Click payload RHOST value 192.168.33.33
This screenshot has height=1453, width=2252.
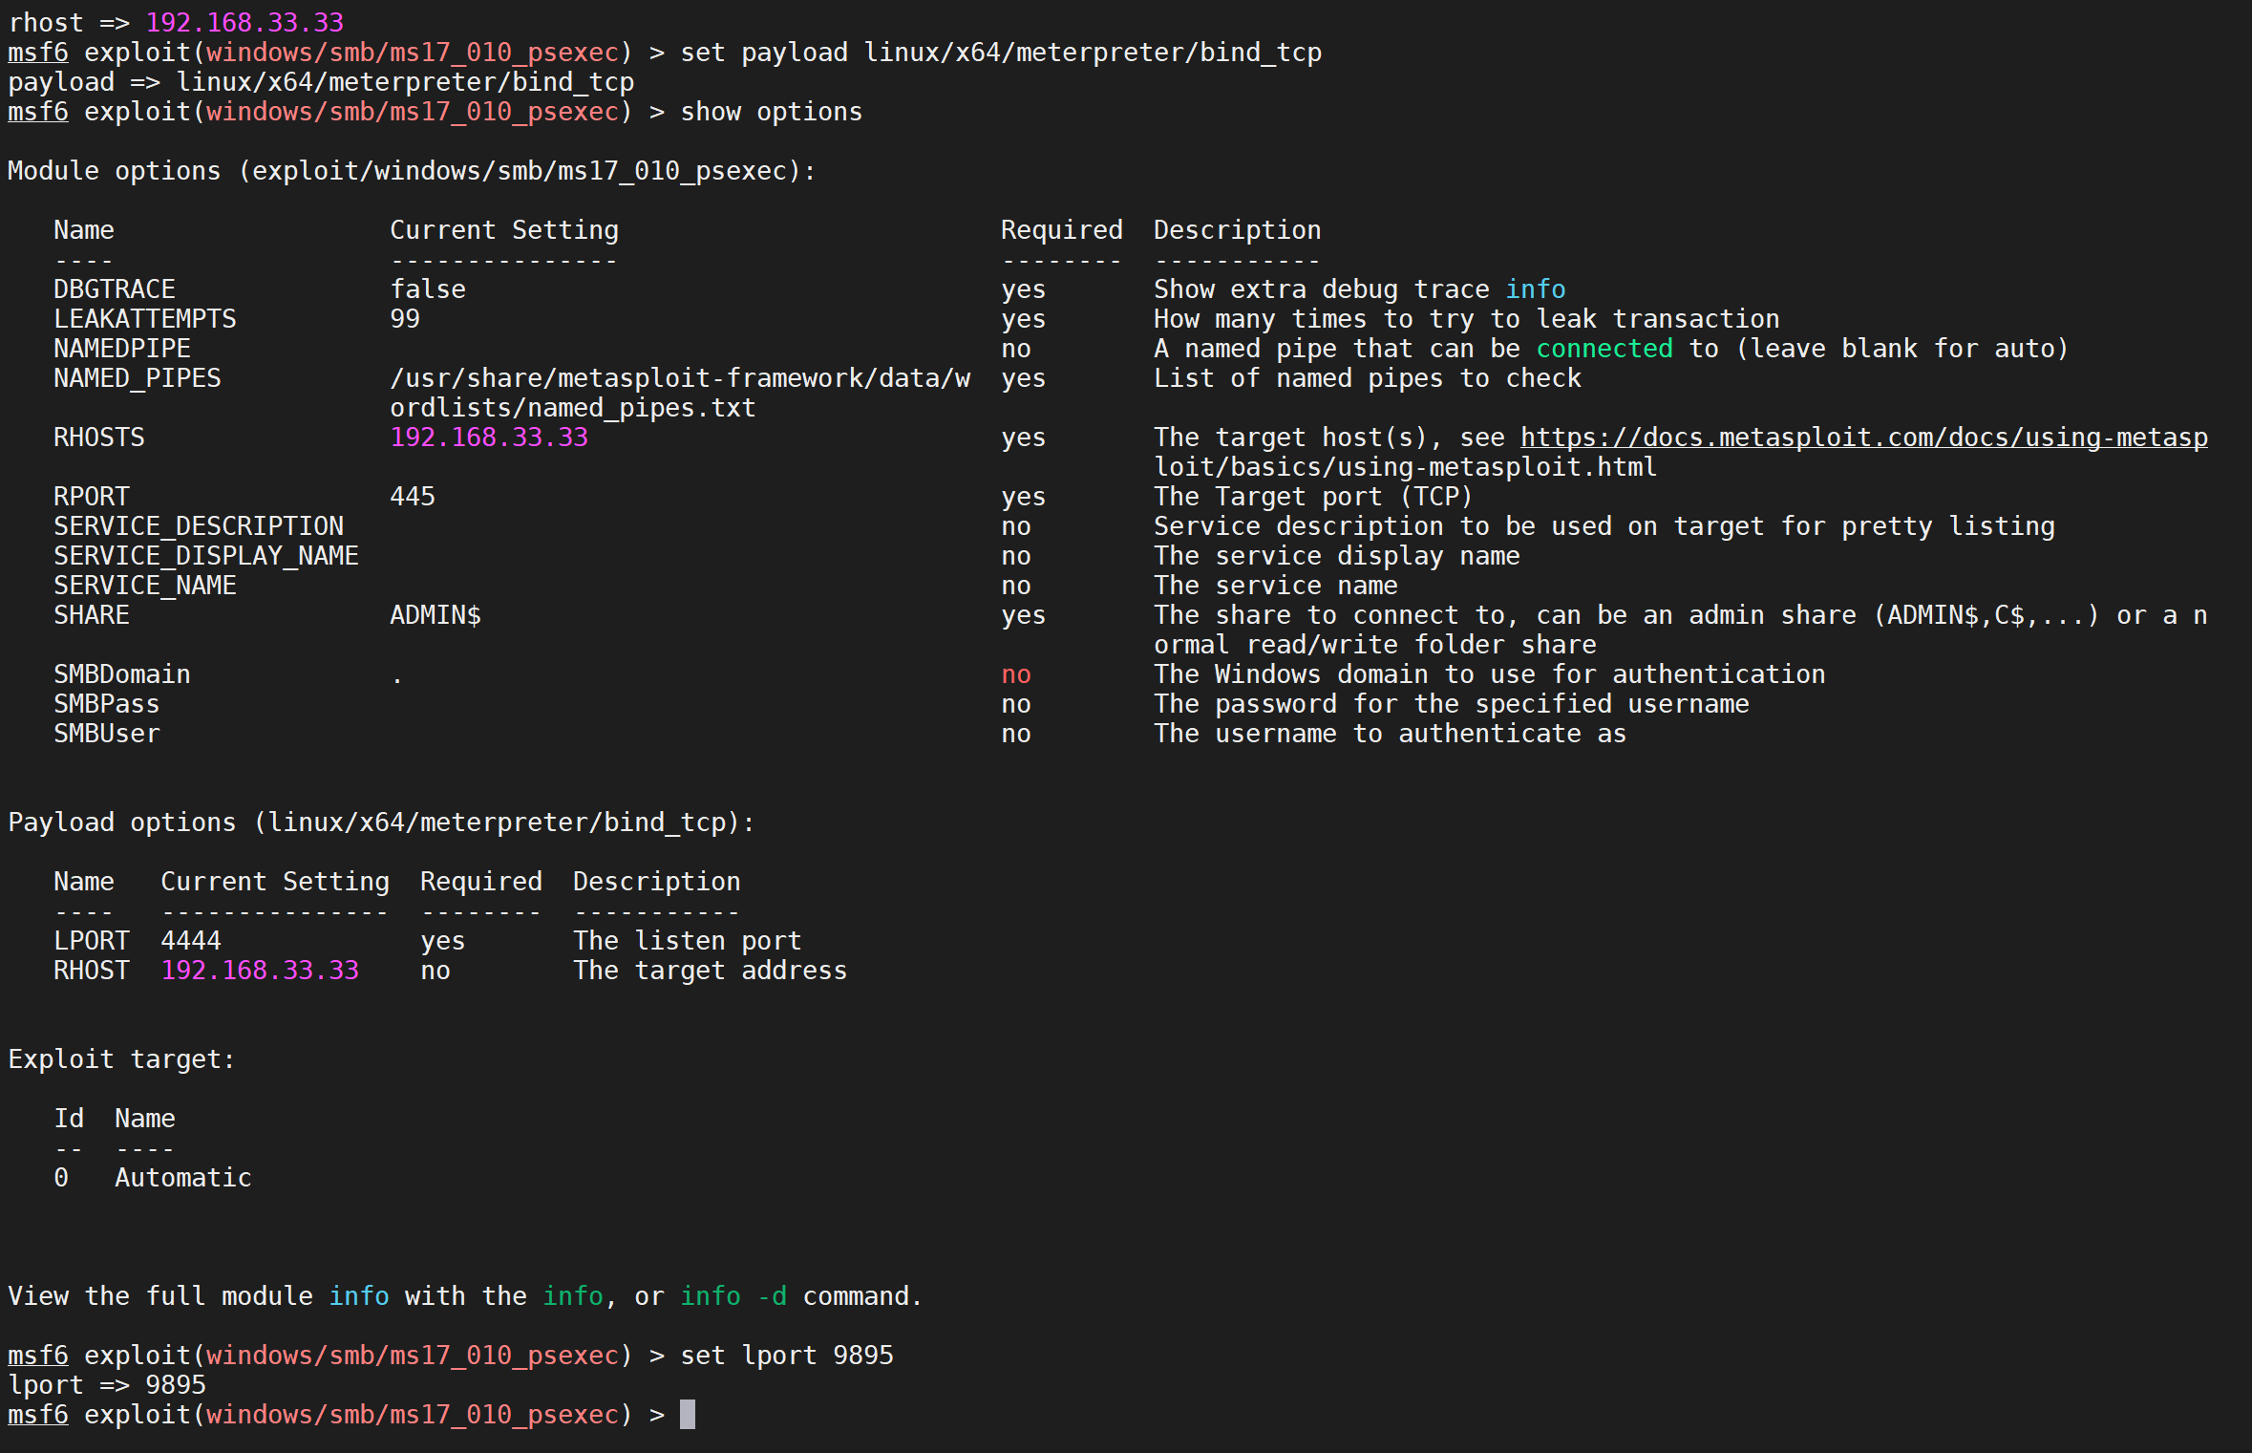click(259, 971)
